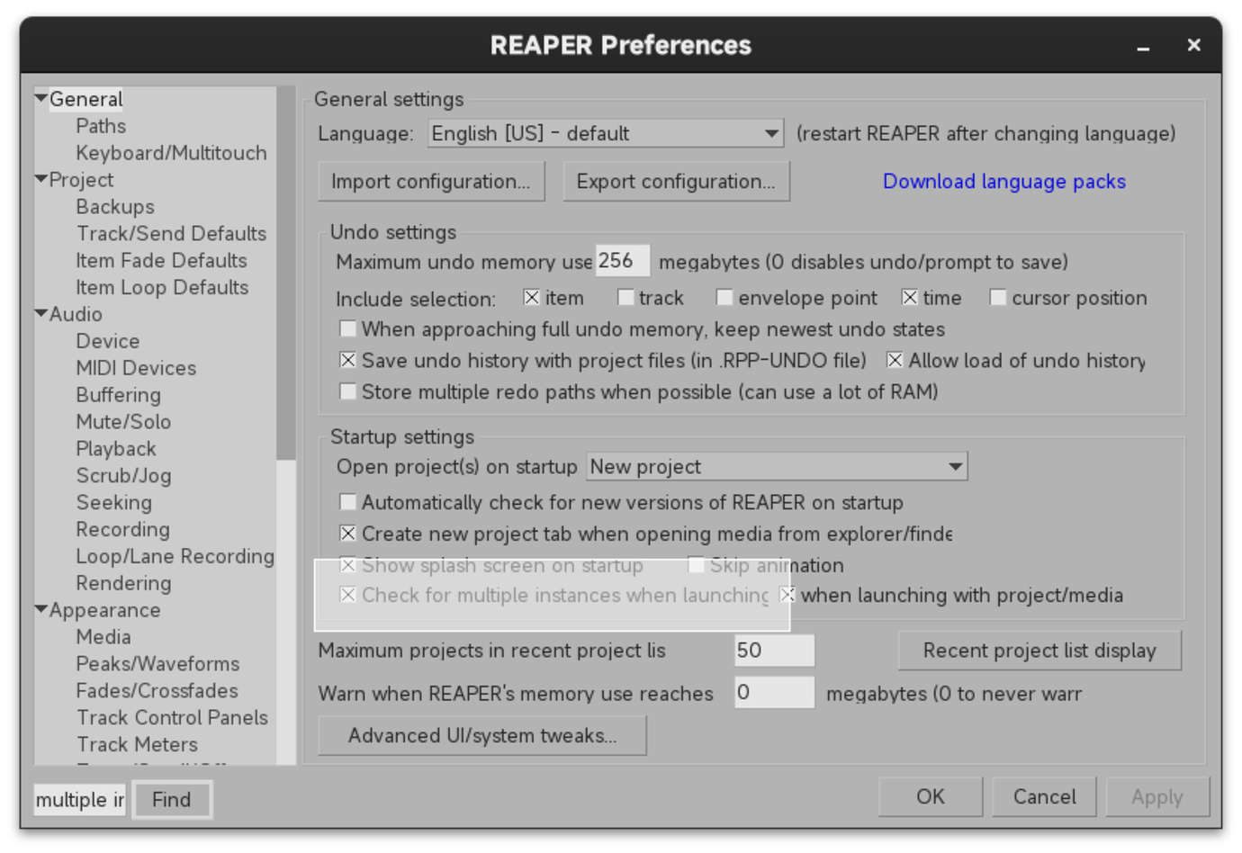Toggle the 'Skip animation' checkbox

point(696,565)
